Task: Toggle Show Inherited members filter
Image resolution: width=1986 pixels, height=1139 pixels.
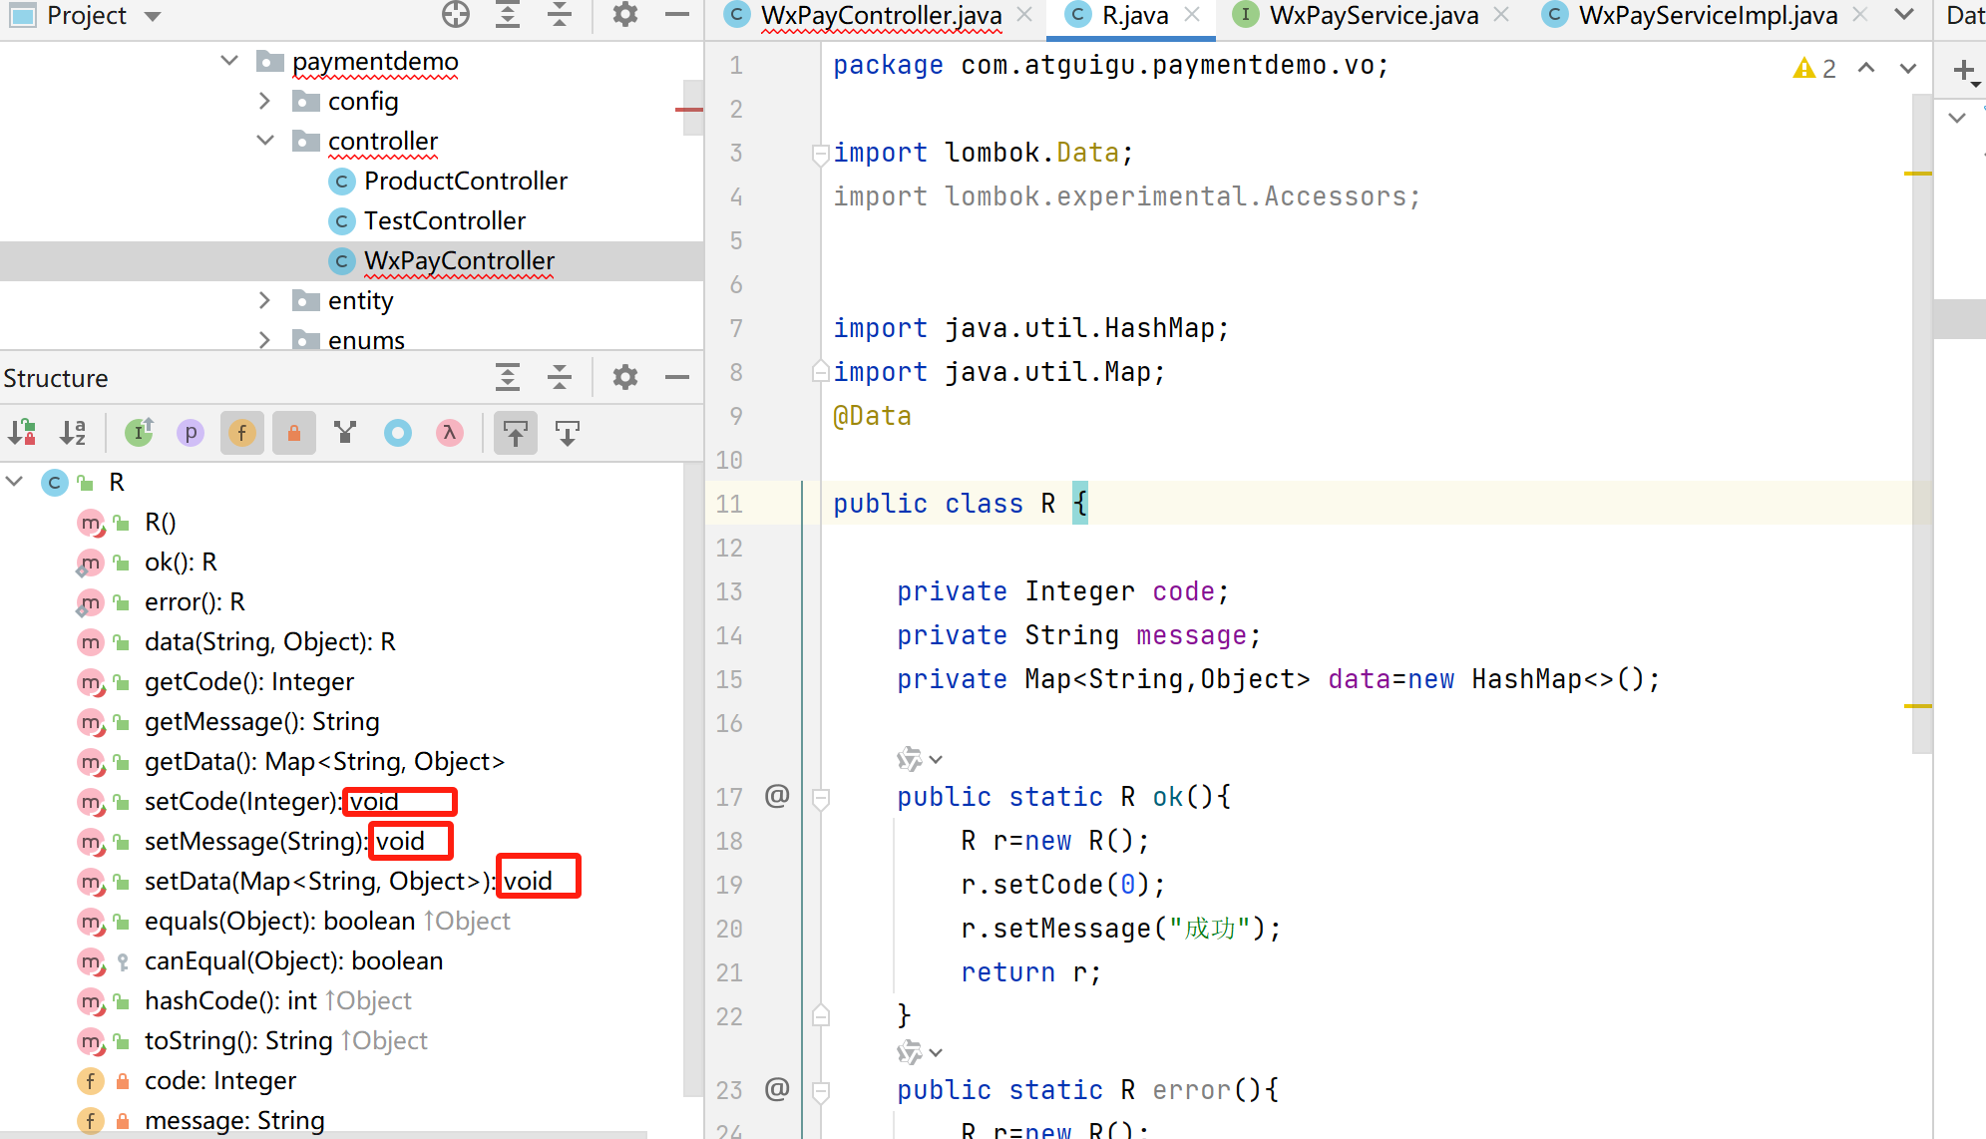Action: tap(139, 433)
